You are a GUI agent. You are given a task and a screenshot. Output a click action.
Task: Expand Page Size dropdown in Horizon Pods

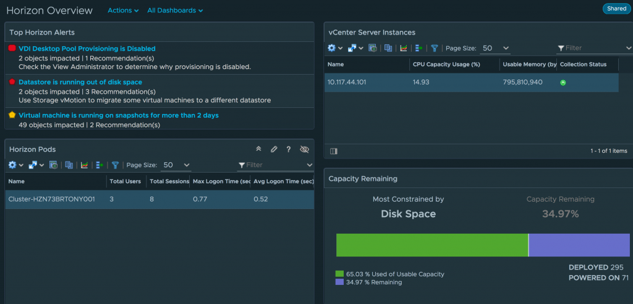[176, 165]
